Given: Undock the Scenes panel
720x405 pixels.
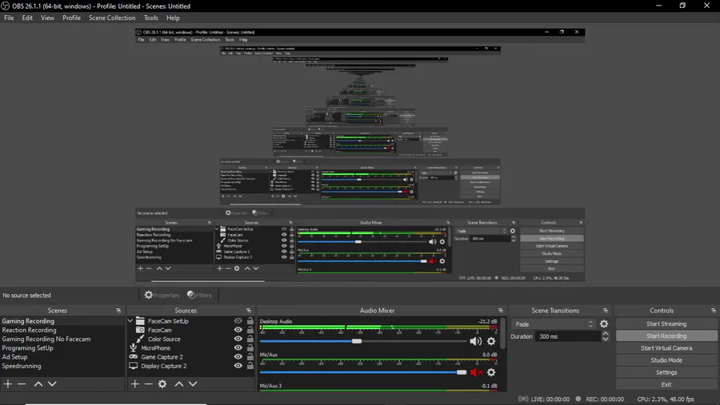Looking at the screenshot, I should tap(118, 311).
